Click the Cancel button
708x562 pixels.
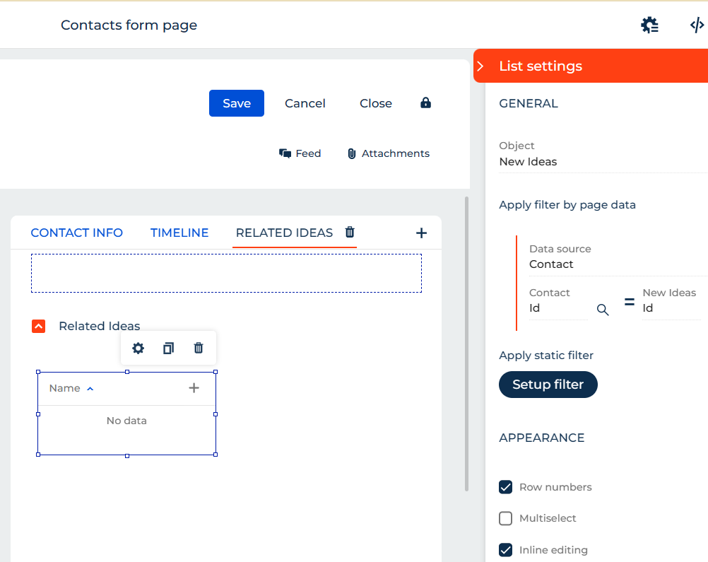(x=305, y=103)
